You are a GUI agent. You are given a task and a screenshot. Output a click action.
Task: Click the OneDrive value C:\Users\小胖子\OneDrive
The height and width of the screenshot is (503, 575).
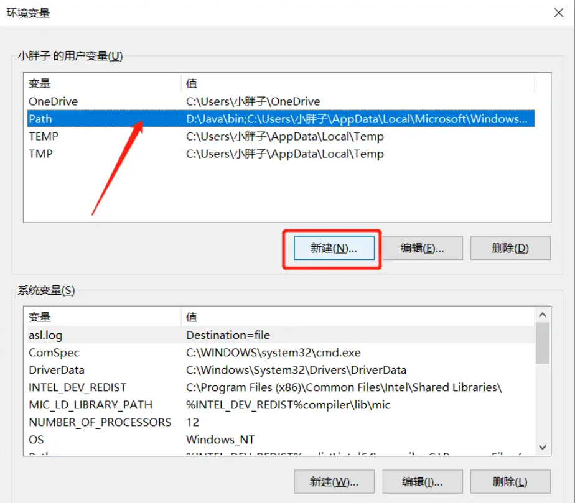click(253, 101)
